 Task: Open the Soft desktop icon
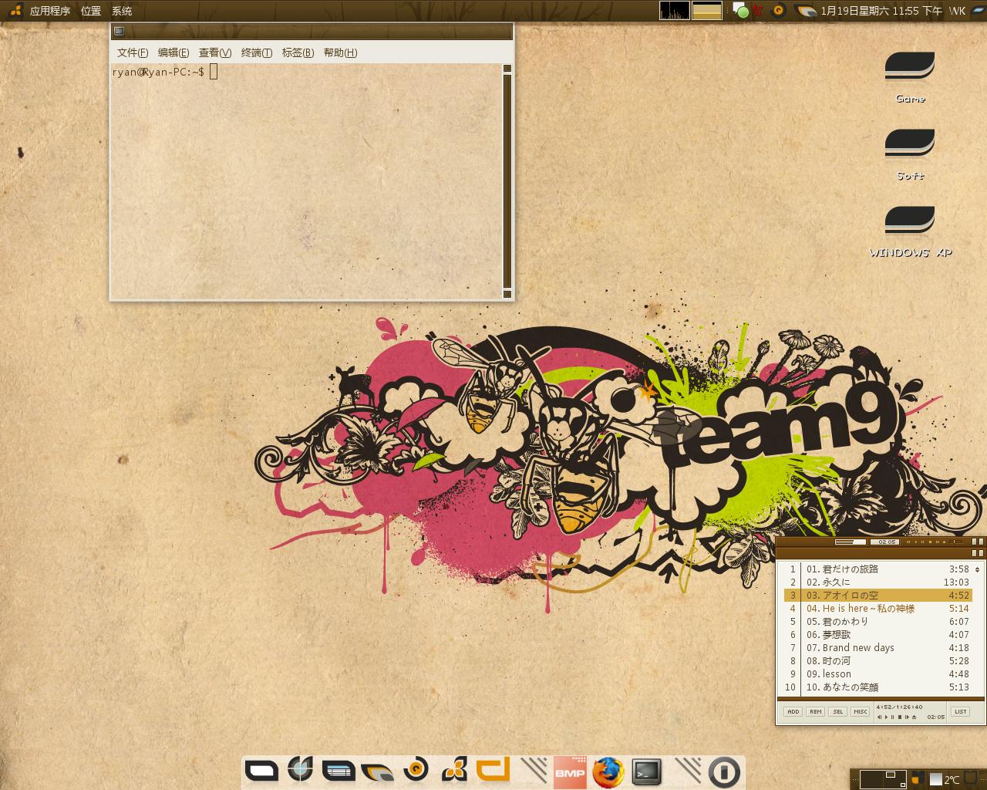(x=910, y=153)
